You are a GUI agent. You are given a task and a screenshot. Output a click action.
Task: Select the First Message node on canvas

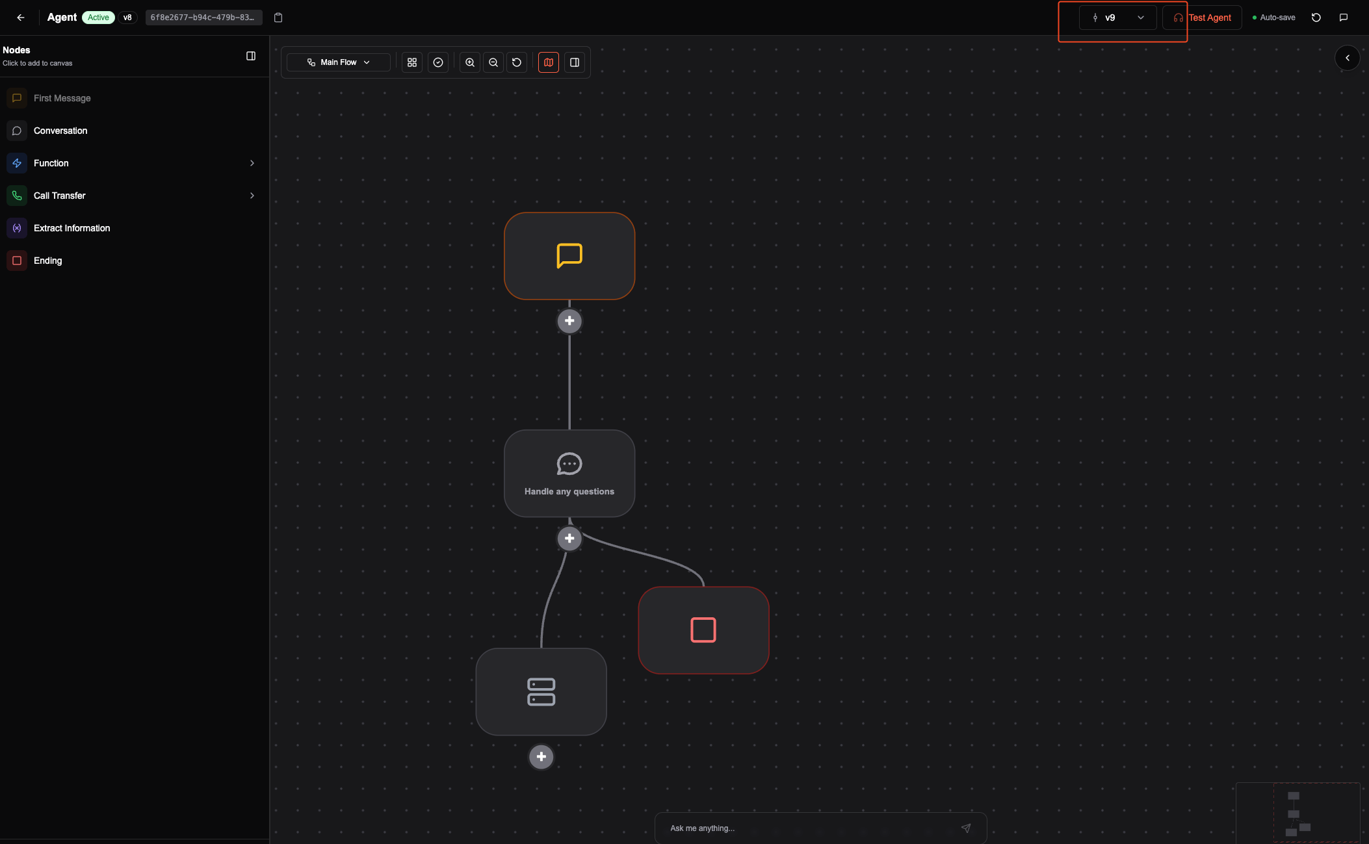(x=569, y=256)
